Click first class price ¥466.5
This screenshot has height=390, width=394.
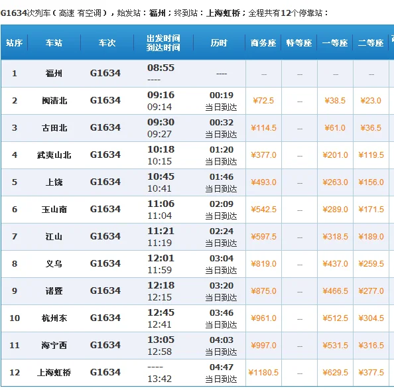335,291
